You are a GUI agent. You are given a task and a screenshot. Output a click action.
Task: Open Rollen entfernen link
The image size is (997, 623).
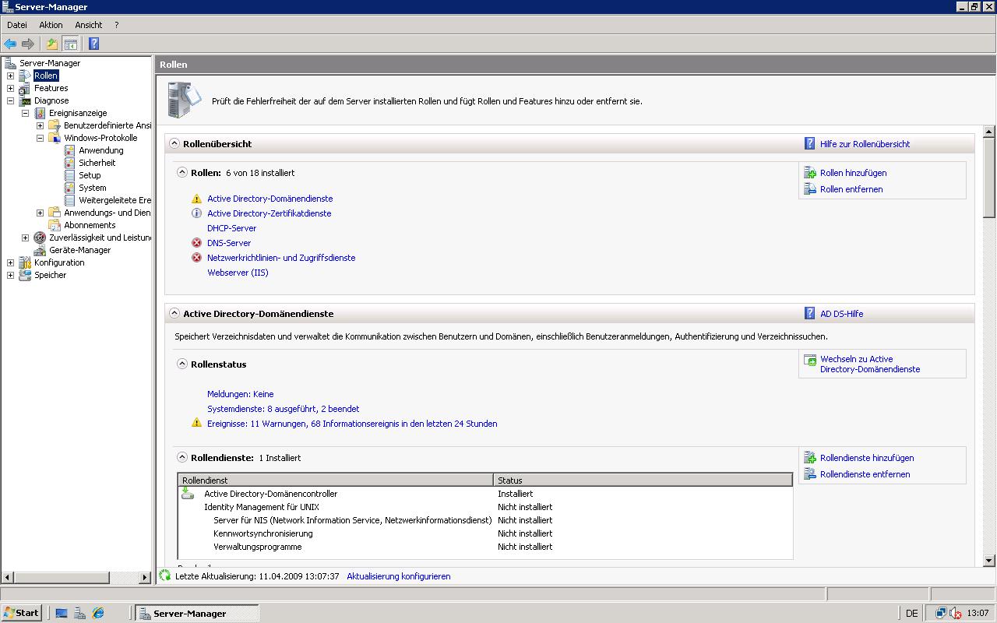(x=851, y=189)
